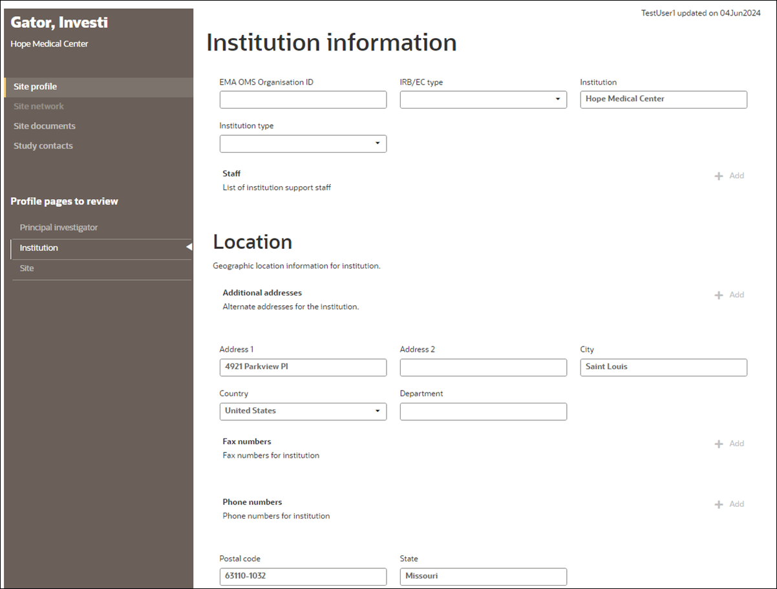
Task: Click the Geographic location information description
Action: pos(297,266)
